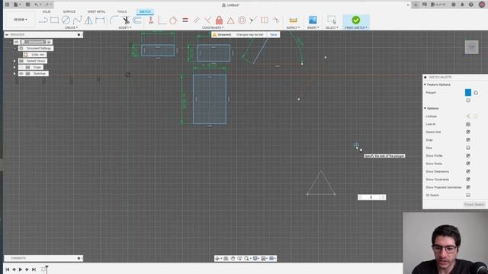Apply the Fix/Unfix lock constraint
The height and width of the screenshot is (274, 488).
tap(219, 21)
